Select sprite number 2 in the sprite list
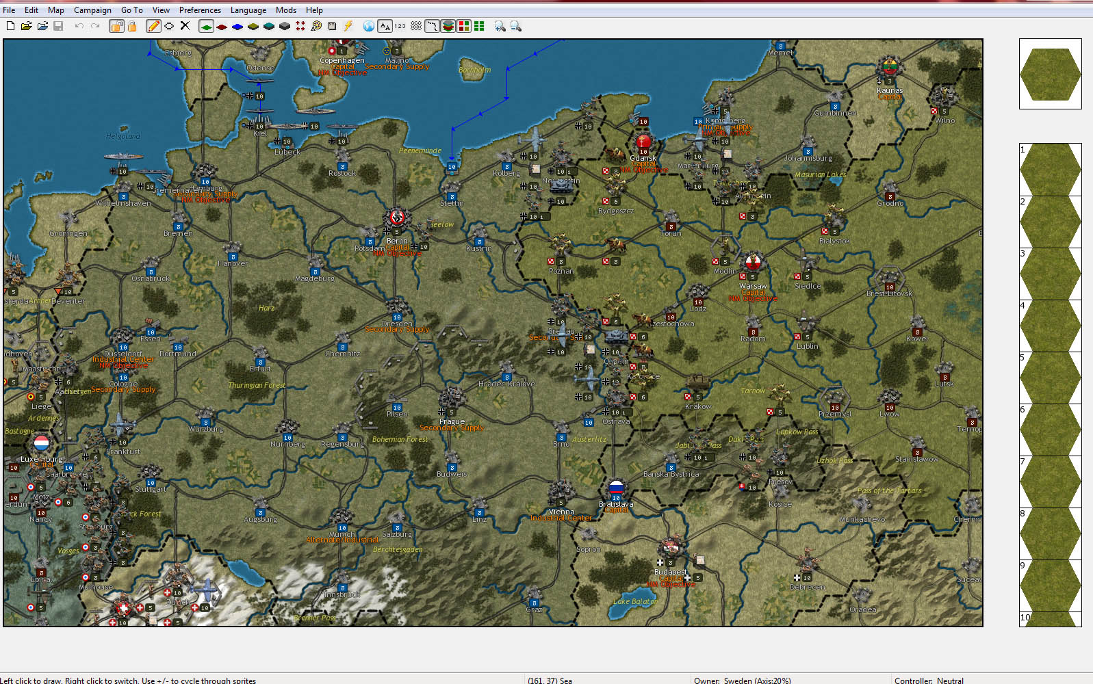The height and width of the screenshot is (684, 1093). [x=1051, y=222]
